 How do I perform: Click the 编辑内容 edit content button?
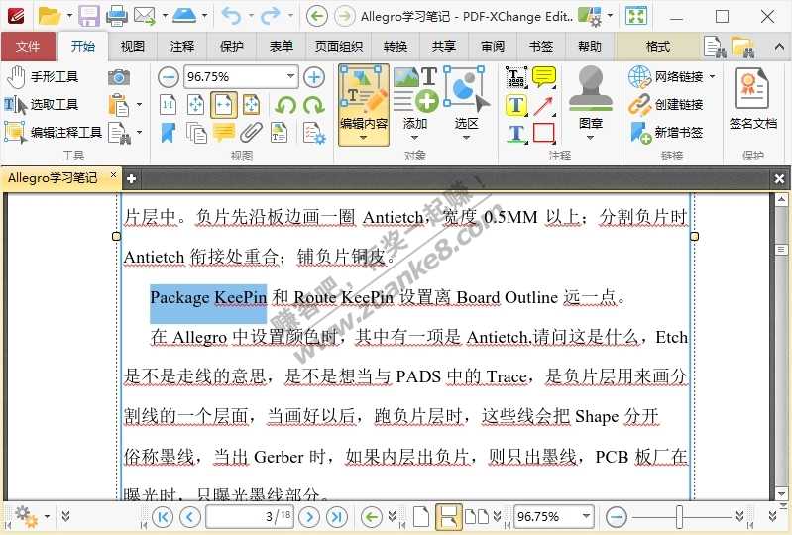pyautogui.click(x=364, y=104)
